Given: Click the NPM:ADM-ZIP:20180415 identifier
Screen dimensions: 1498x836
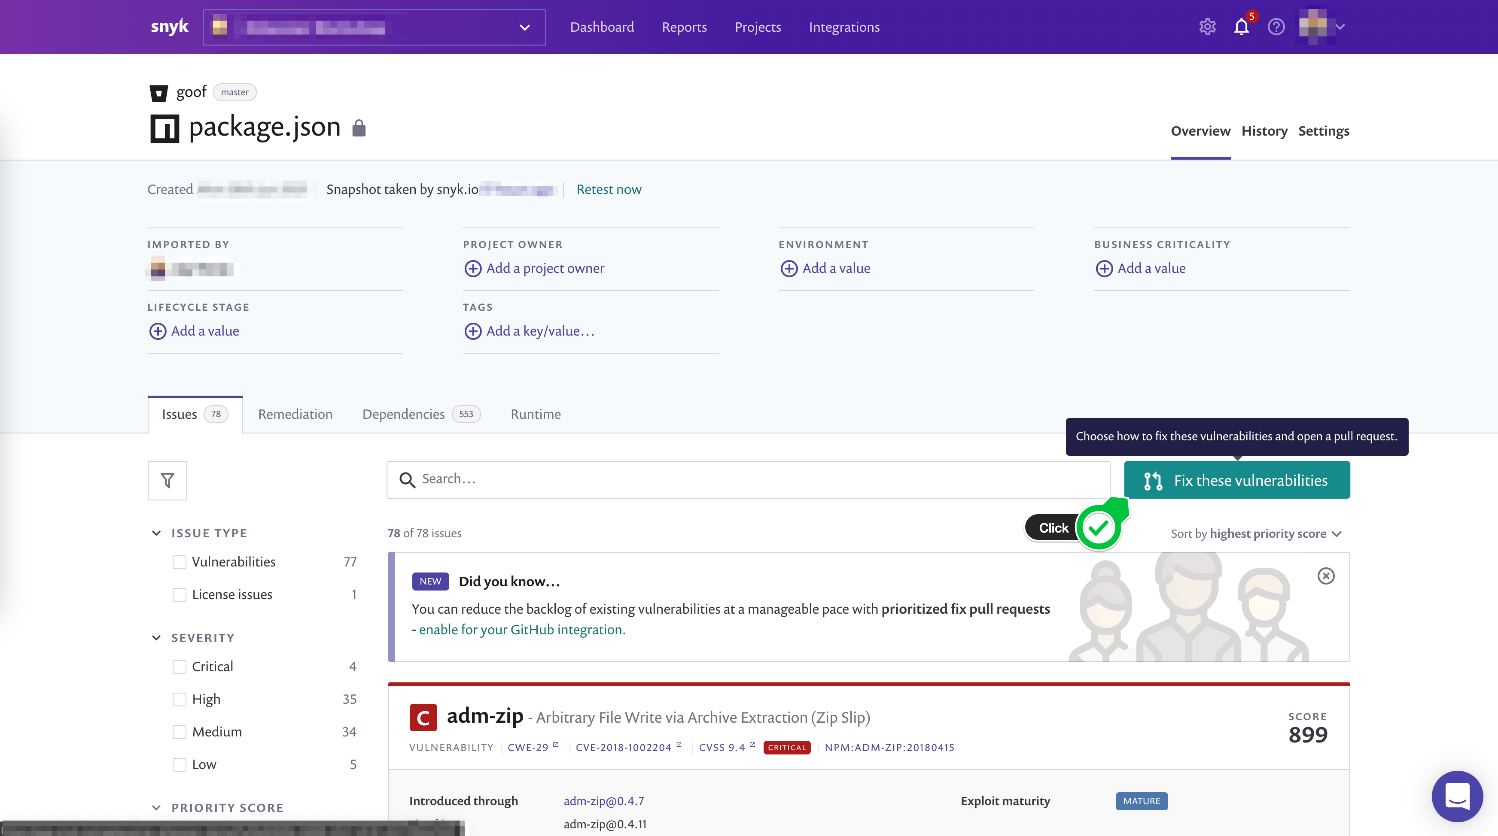Looking at the screenshot, I should click(889, 747).
